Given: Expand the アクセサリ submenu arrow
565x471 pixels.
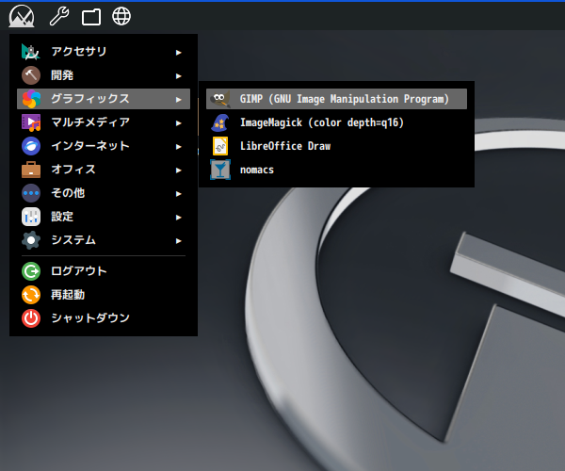Looking at the screenshot, I should (178, 52).
